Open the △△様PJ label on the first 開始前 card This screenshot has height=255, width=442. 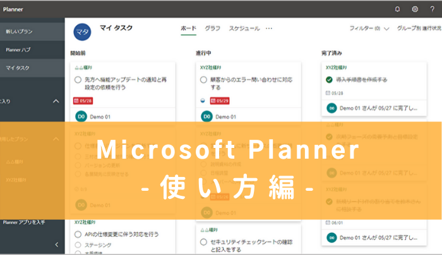(x=83, y=67)
